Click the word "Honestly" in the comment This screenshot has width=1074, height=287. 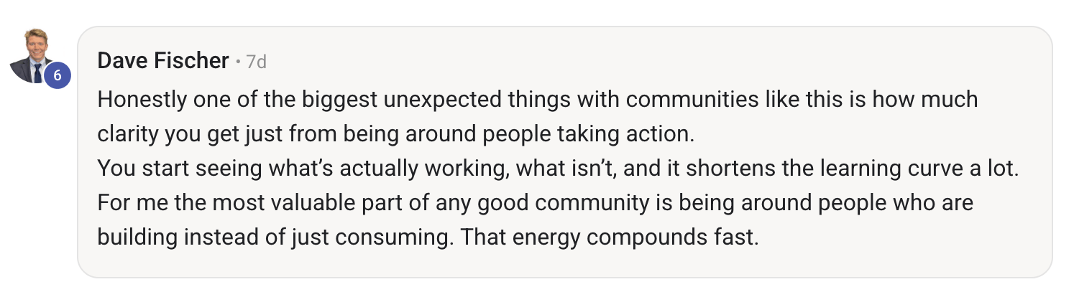(141, 99)
